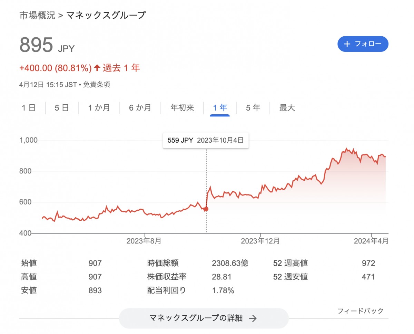Click the tooltip showing 559 JPY 2023年10月4日
Viewport: 414px width, 334px height.
[x=206, y=140]
